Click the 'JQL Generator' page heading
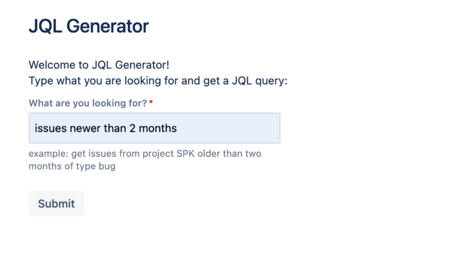Viewport: 461px width, 262px height. (88, 26)
